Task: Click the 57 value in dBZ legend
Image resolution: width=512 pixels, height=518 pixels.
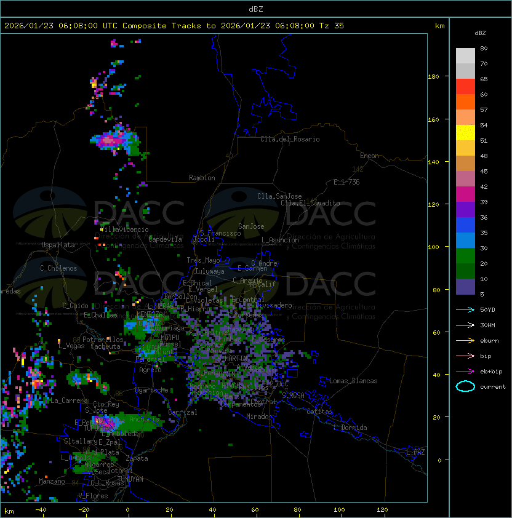Action: coord(484,110)
